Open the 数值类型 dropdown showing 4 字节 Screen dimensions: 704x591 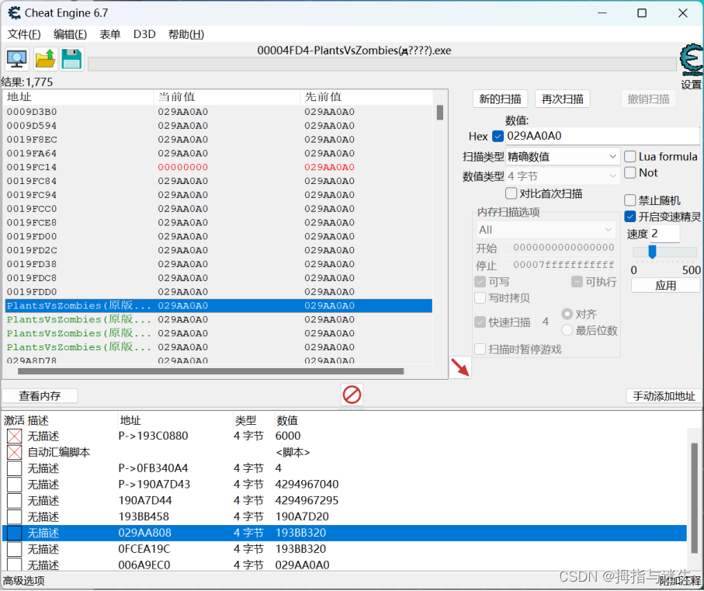pyautogui.click(x=563, y=176)
